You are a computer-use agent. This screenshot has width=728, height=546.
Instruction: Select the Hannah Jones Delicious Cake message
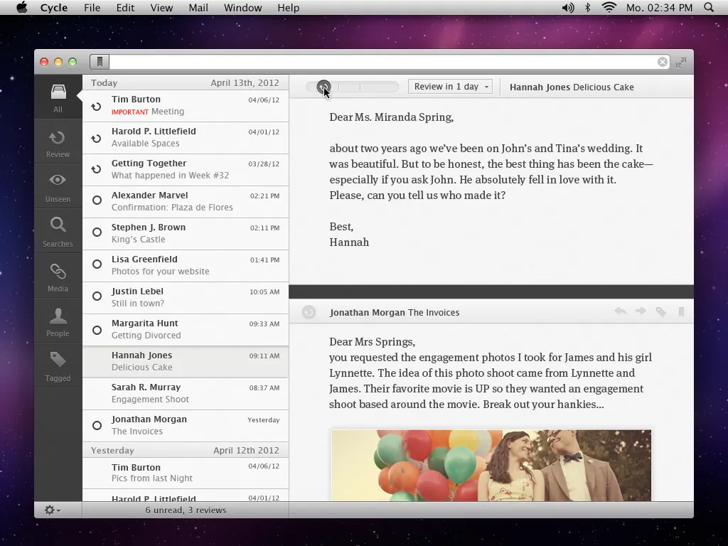[186, 361]
